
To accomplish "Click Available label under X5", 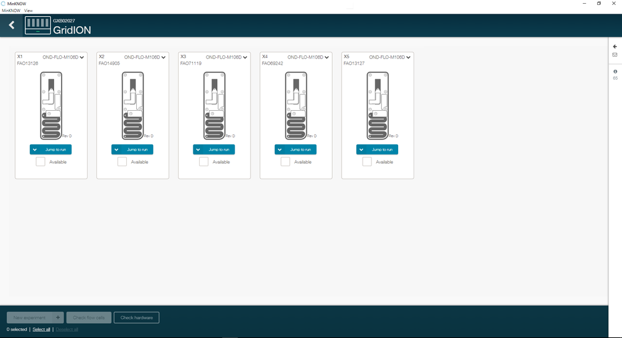I will 384,162.
